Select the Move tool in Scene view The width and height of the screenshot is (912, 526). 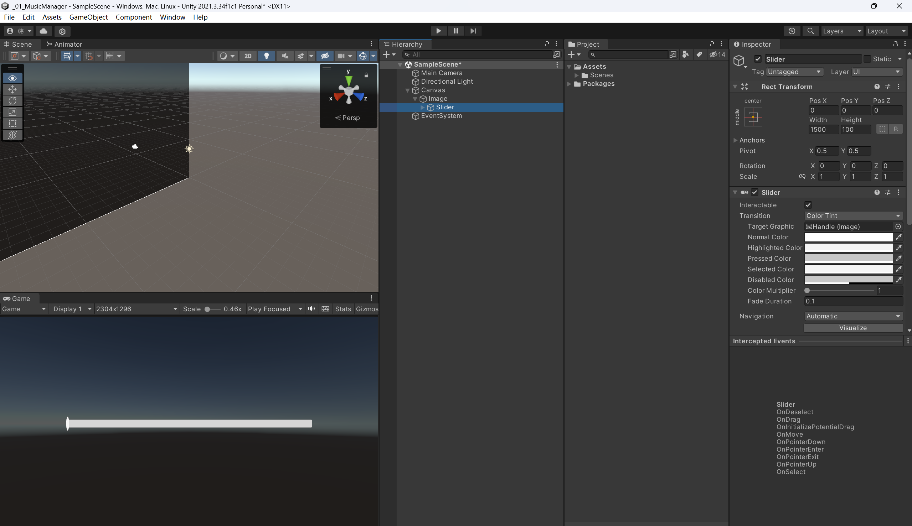point(12,90)
